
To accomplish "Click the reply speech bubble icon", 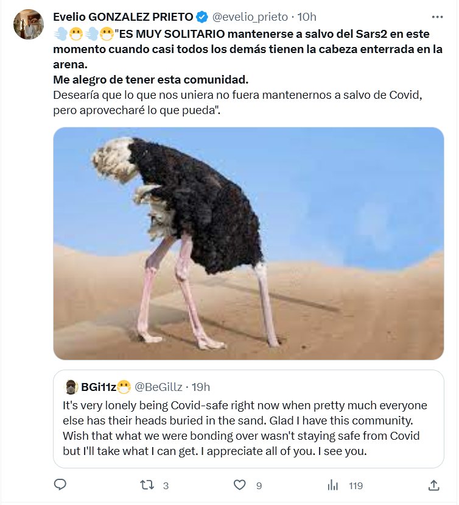I will pos(60,485).
